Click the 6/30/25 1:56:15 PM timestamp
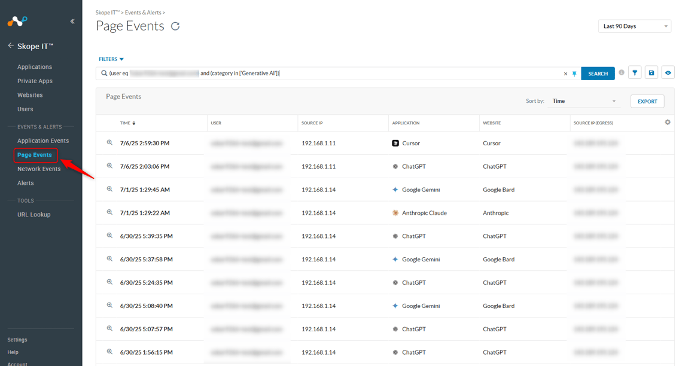 pyautogui.click(x=147, y=352)
